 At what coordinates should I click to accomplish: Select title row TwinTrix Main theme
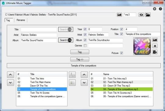point(42,82)
